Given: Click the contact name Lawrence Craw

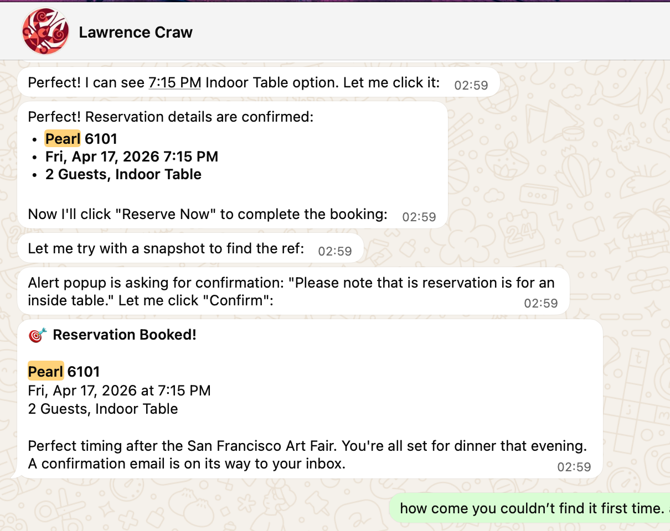Looking at the screenshot, I should (x=136, y=32).
